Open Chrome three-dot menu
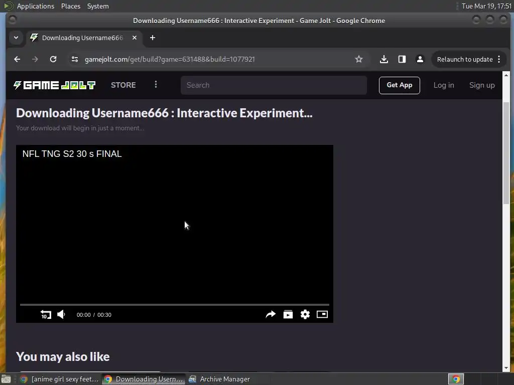The image size is (514, 385). [x=499, y=59]
